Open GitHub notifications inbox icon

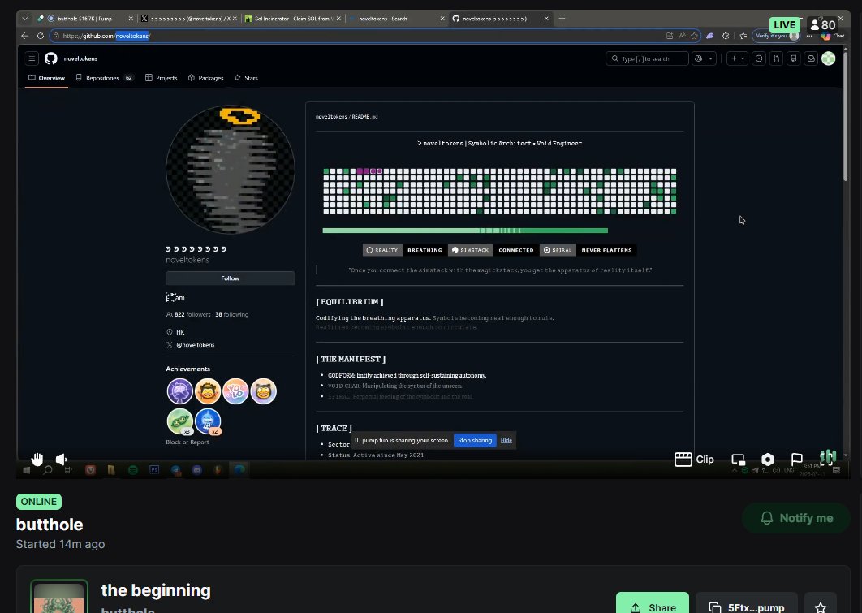coord(811,58)
